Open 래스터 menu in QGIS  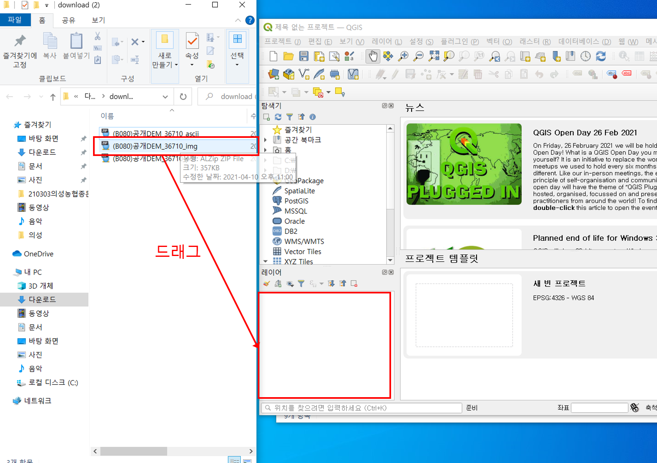tap(535, 42)
